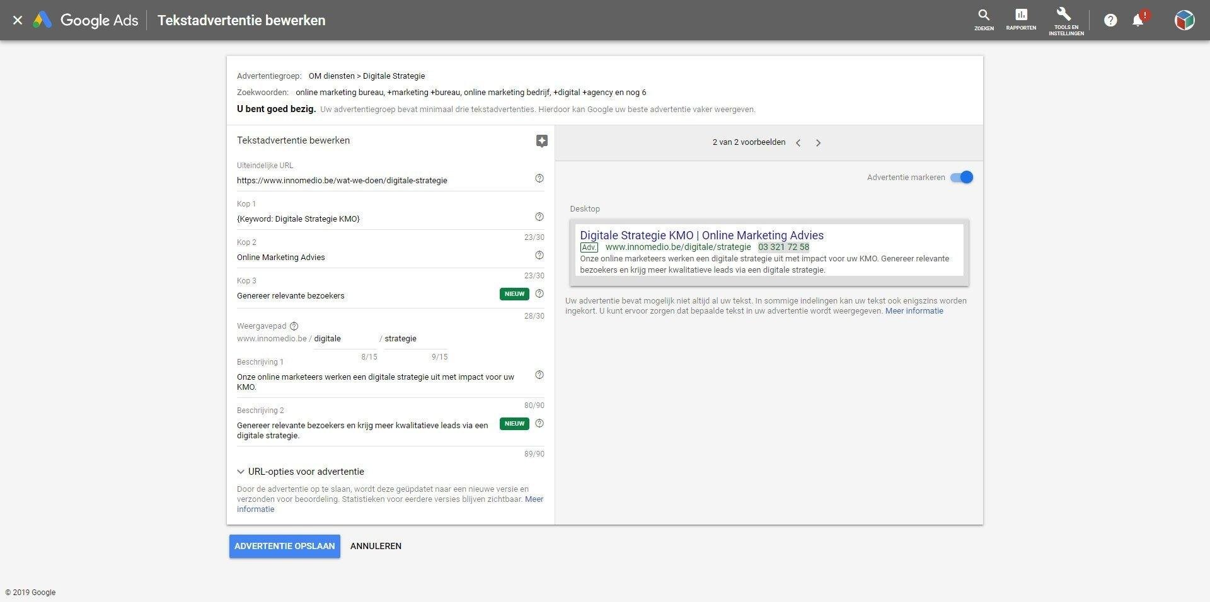Show help for Kop 1 field
1210x602 pixels.
click(539, 217)
